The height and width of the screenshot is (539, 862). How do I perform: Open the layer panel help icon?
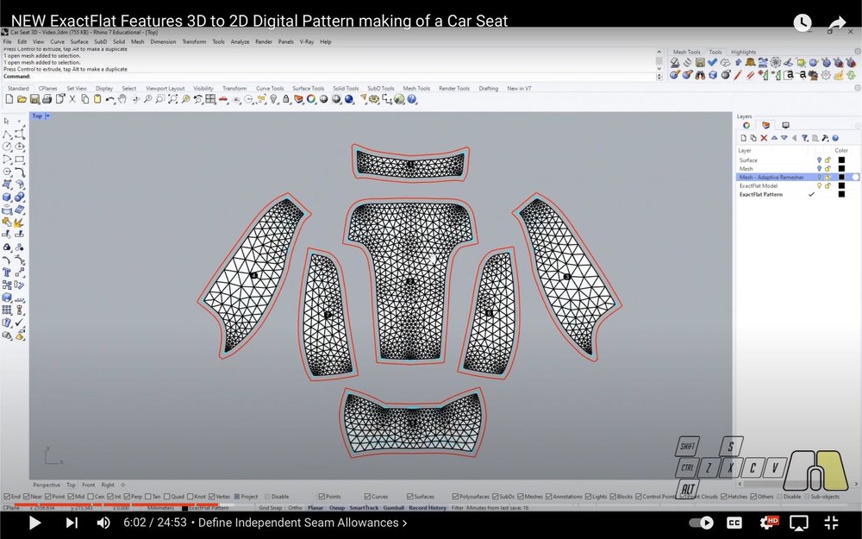click(x=835, y=139)
